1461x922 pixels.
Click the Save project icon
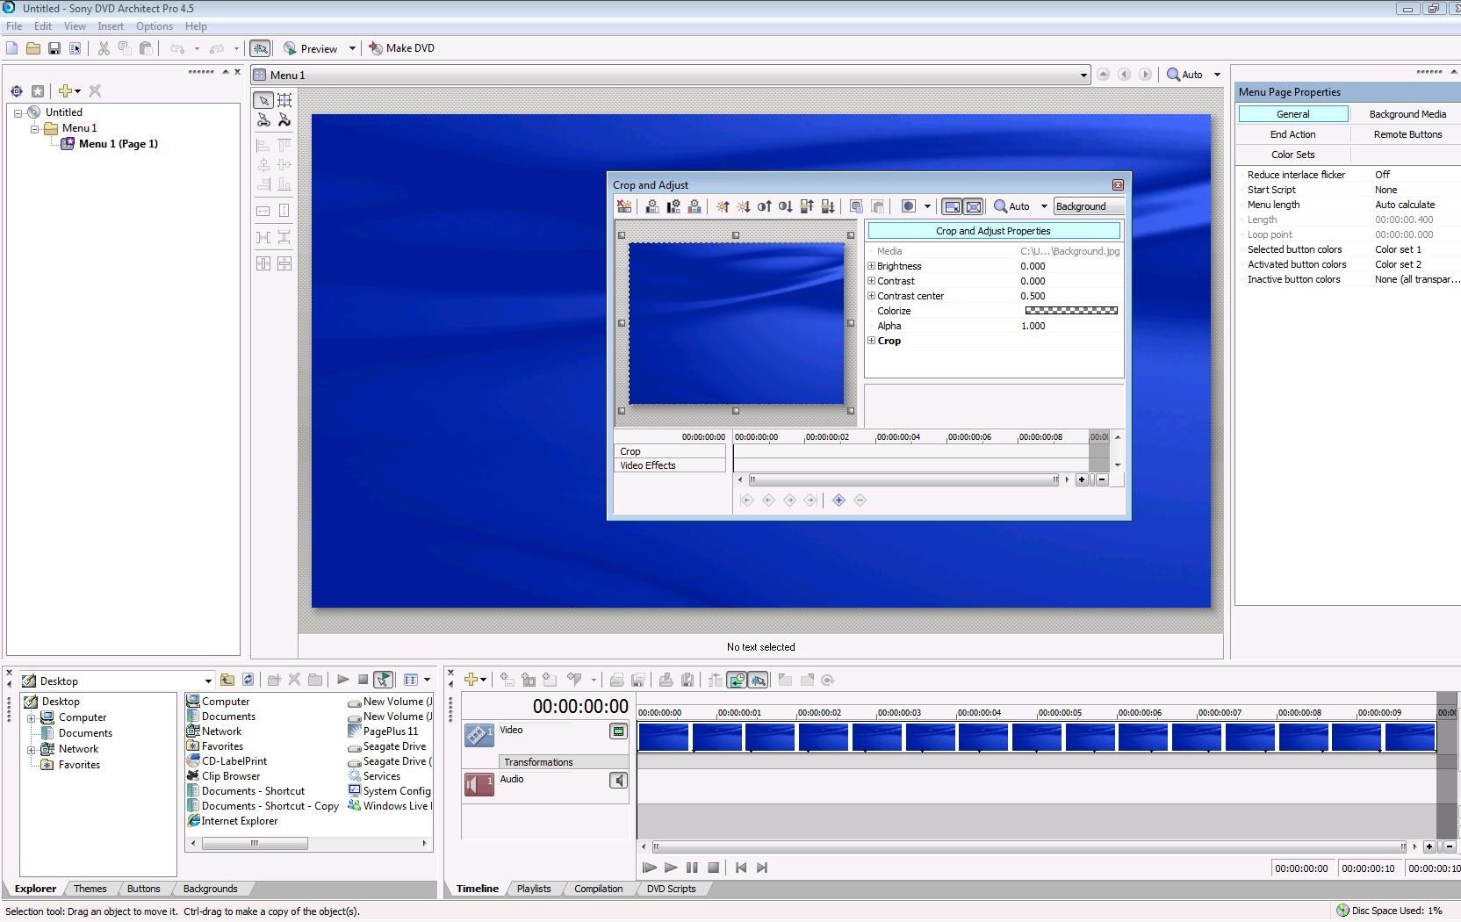(54, 48)
